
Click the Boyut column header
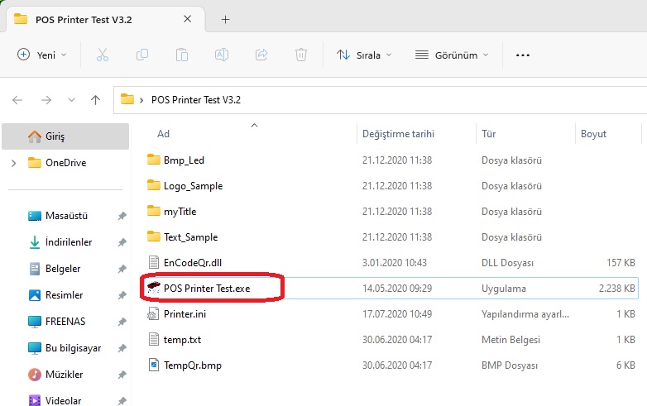593,134
